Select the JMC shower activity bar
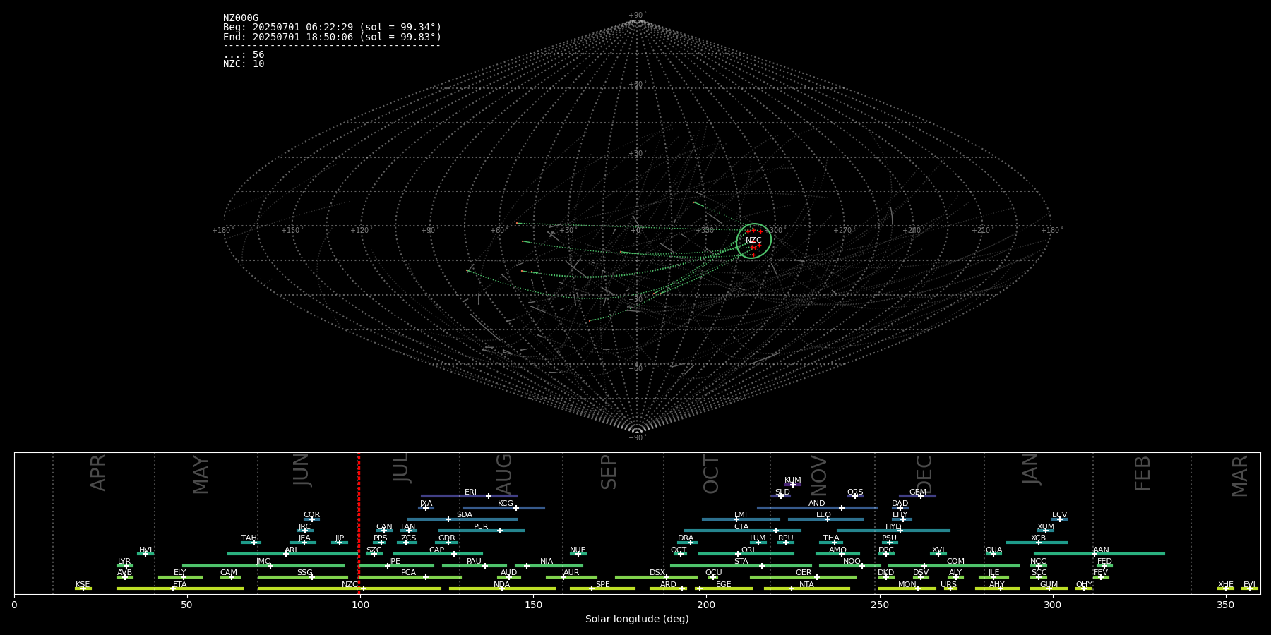The height and width of the screenshot is (635, 1271). point(263,566)
